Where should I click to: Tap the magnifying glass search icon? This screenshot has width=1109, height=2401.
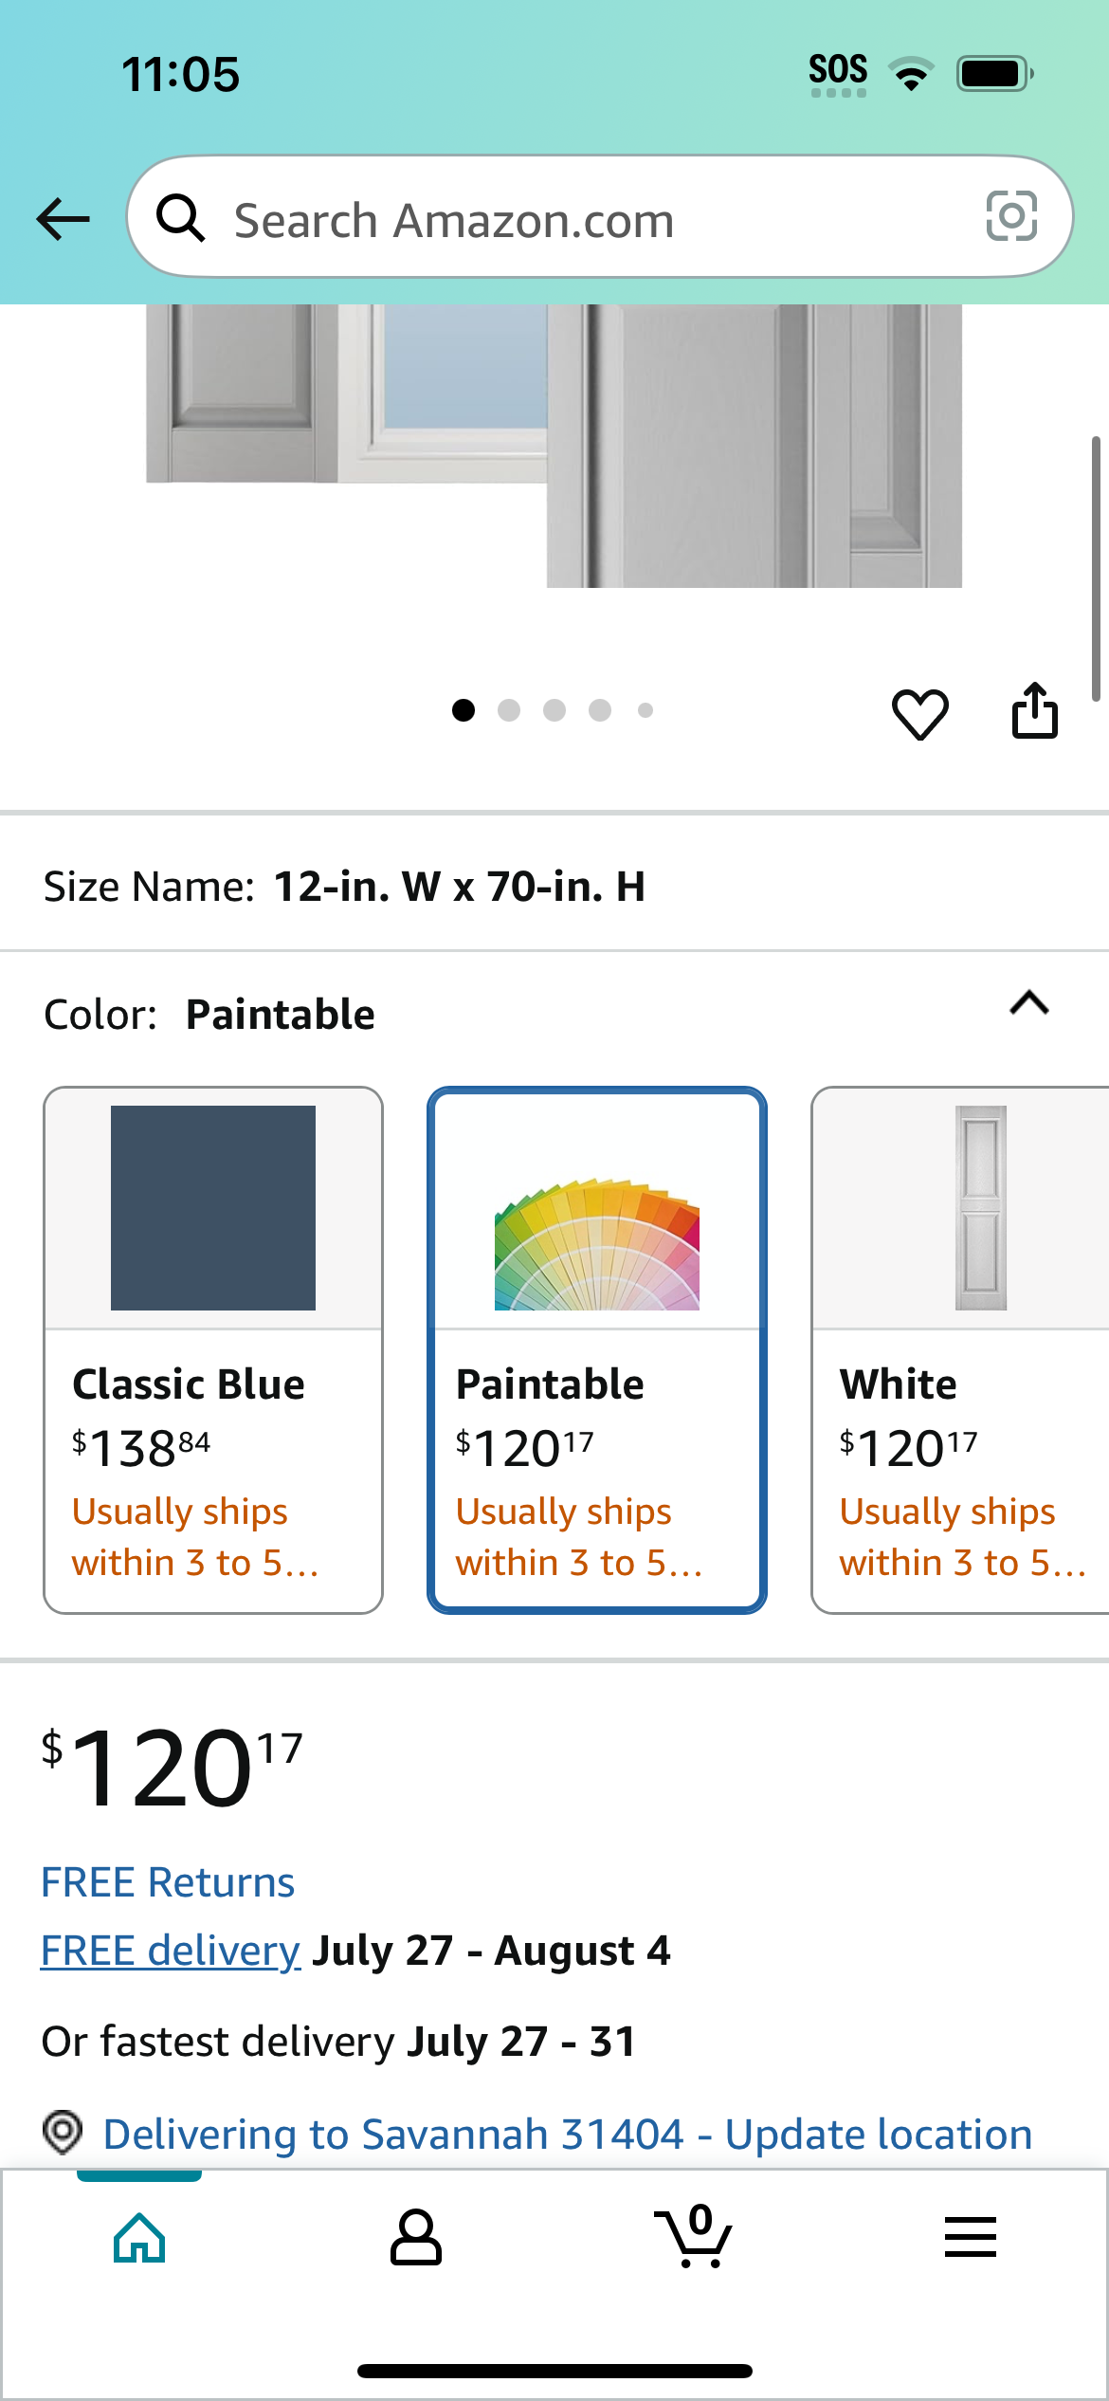click(x=180, y=218)
